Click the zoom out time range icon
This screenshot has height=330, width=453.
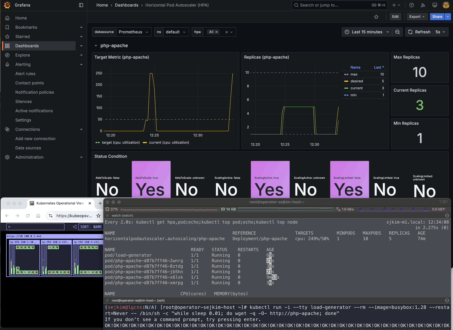click(398, 32)
